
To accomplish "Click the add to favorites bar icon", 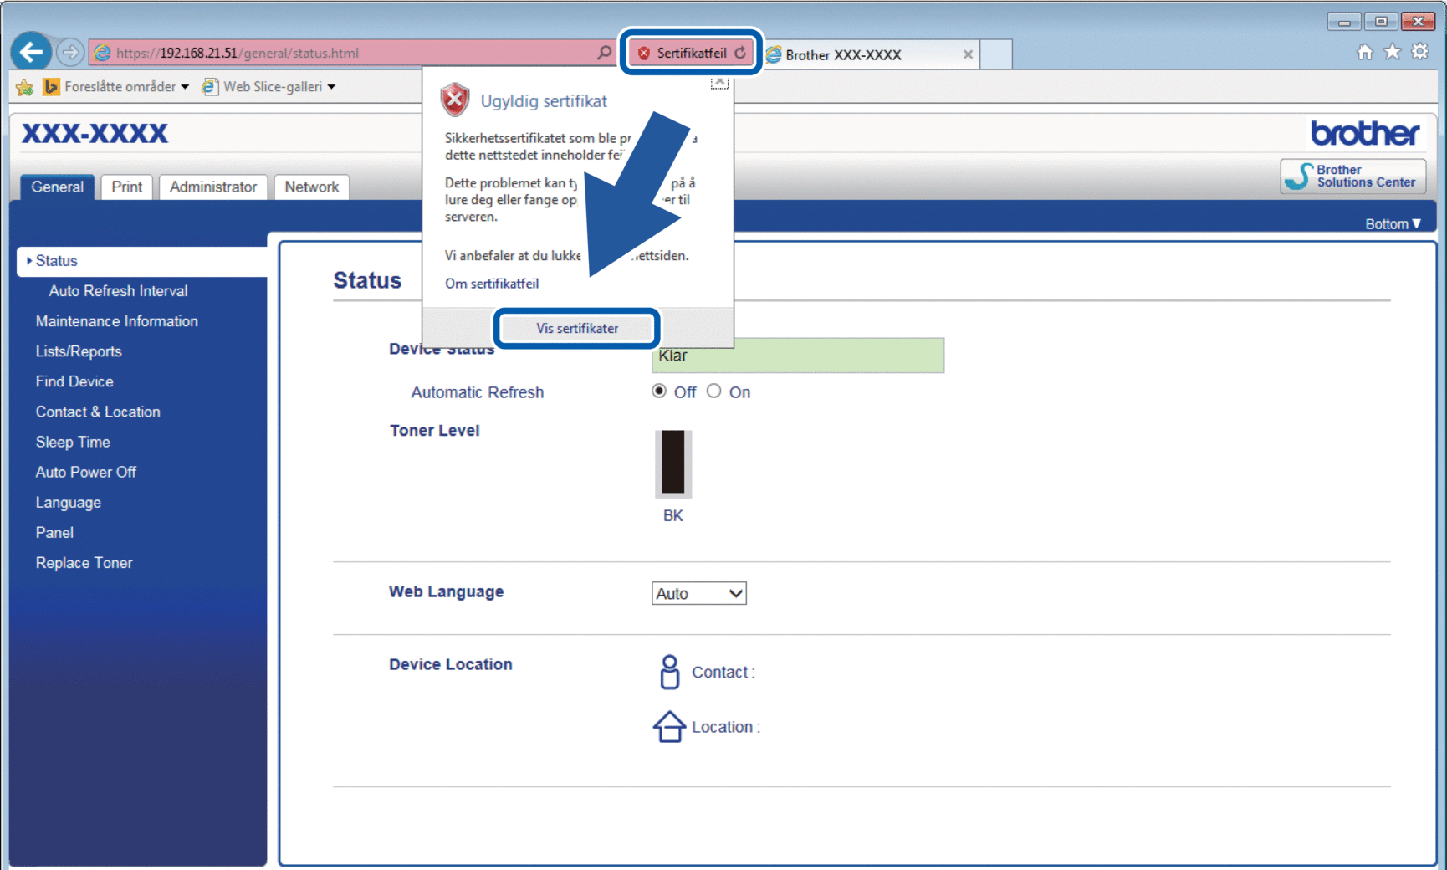I will pyautogui.click(x=24, y=87).
